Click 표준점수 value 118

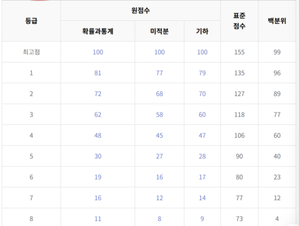click(x=239, y=115)
